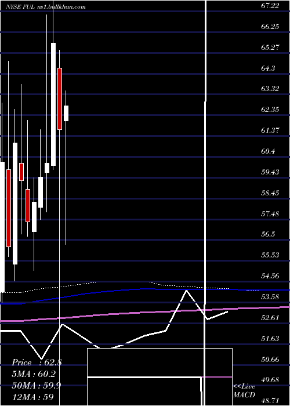Click the 51.63 price axis label
The width and height of the screenshot is (290, 406).
270,338
